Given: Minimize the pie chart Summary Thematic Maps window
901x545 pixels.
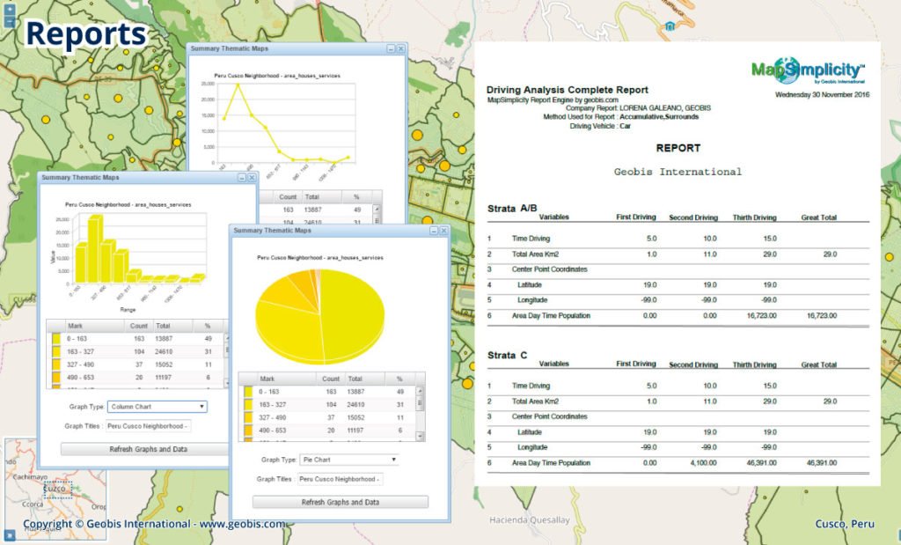Looking at the screenshot, I should (434, 231).
